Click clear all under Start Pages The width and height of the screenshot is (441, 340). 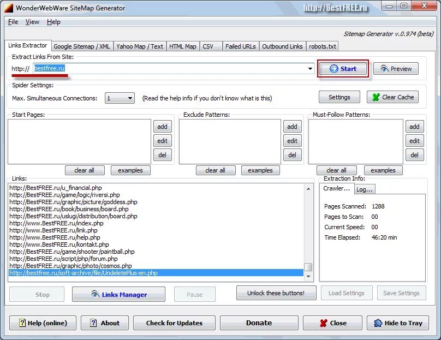click(x=85, y=170)
